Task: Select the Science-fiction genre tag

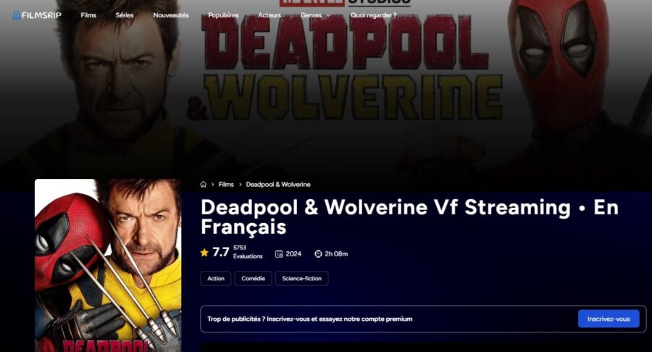Action: click(x=302, y=278)
